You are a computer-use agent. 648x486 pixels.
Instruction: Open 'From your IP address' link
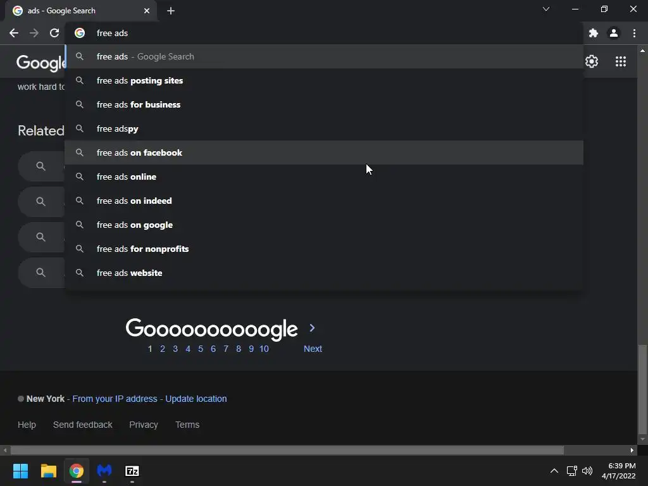(x=115, y=399)
